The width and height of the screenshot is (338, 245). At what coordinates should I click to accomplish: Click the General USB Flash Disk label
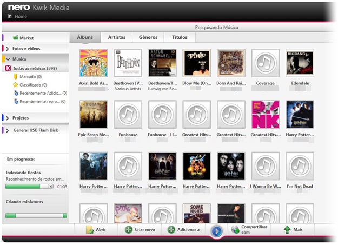36,130
